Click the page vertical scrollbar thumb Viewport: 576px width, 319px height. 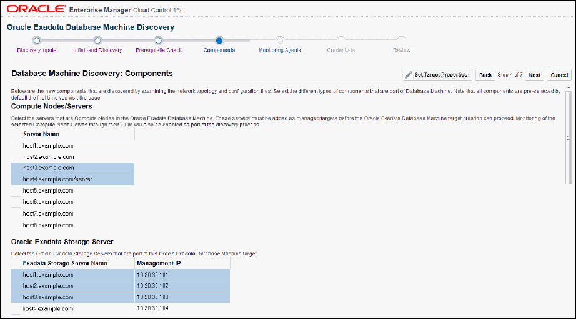569,138
